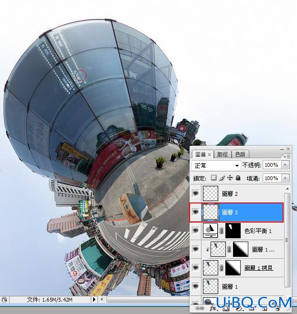Click the Layers panel vertical scrollbar thumb
297x314 pixels.
[x=287, y=240]
